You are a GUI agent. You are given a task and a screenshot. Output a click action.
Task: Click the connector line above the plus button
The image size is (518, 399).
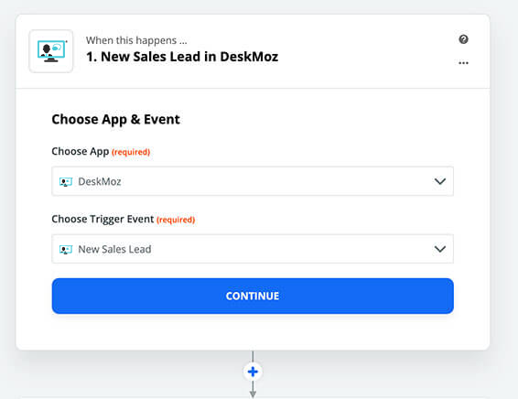click(253, 357)
